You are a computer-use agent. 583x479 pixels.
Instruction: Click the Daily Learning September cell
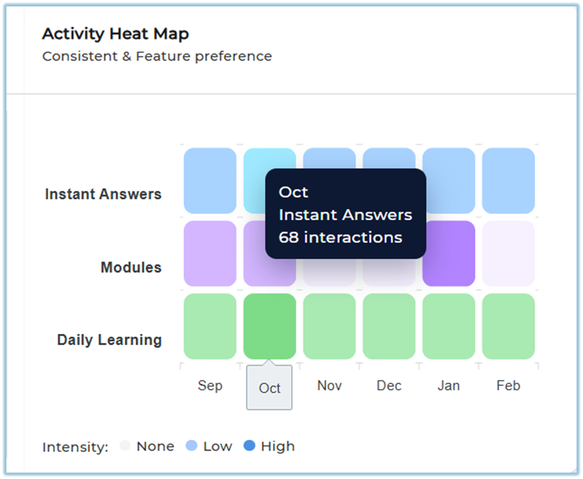[210, 326]
